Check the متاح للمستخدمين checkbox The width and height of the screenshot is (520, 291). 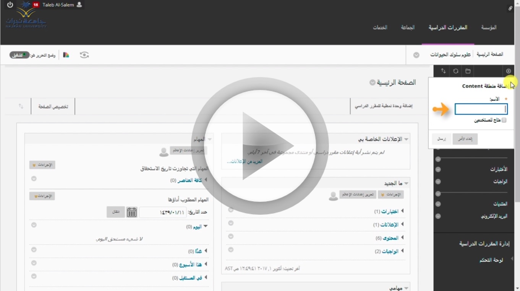tap(504, 120)
